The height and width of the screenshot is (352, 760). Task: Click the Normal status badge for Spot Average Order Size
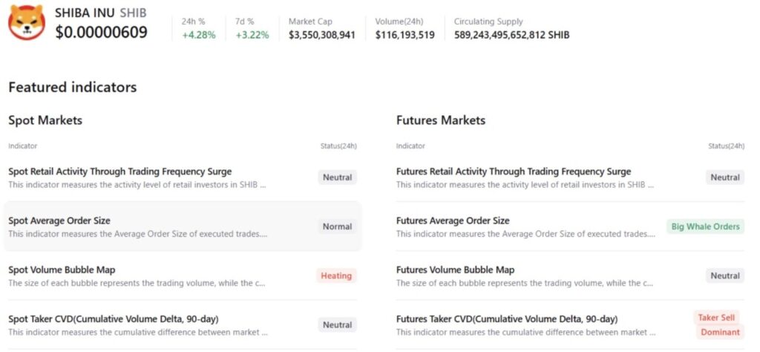[x=337, y=226]
